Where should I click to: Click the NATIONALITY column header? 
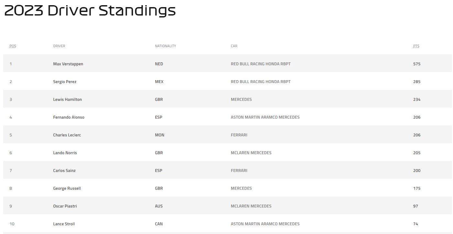point(166,46)
